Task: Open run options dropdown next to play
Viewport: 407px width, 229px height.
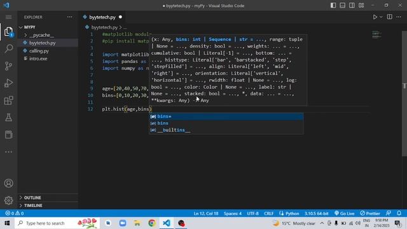Action: pyautogui.click(x=381, y=17)
